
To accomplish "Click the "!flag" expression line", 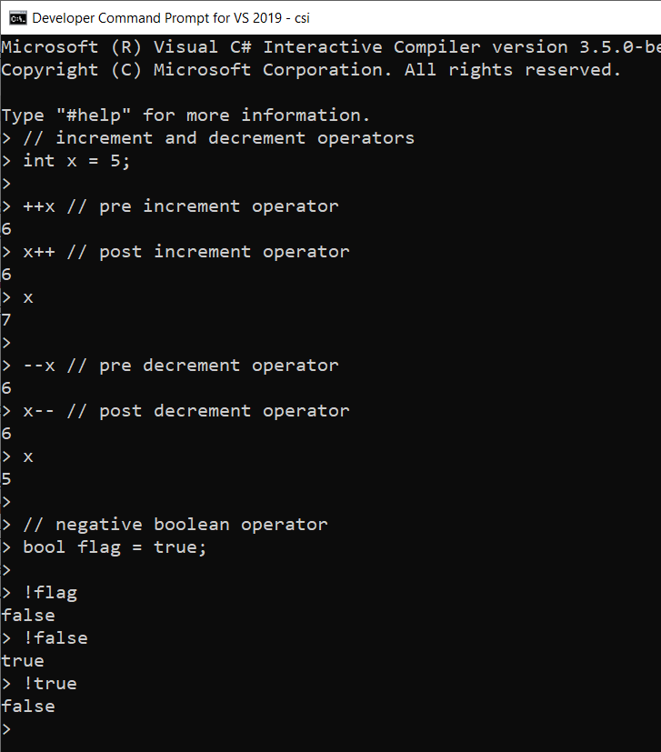I will pos(50,593).
